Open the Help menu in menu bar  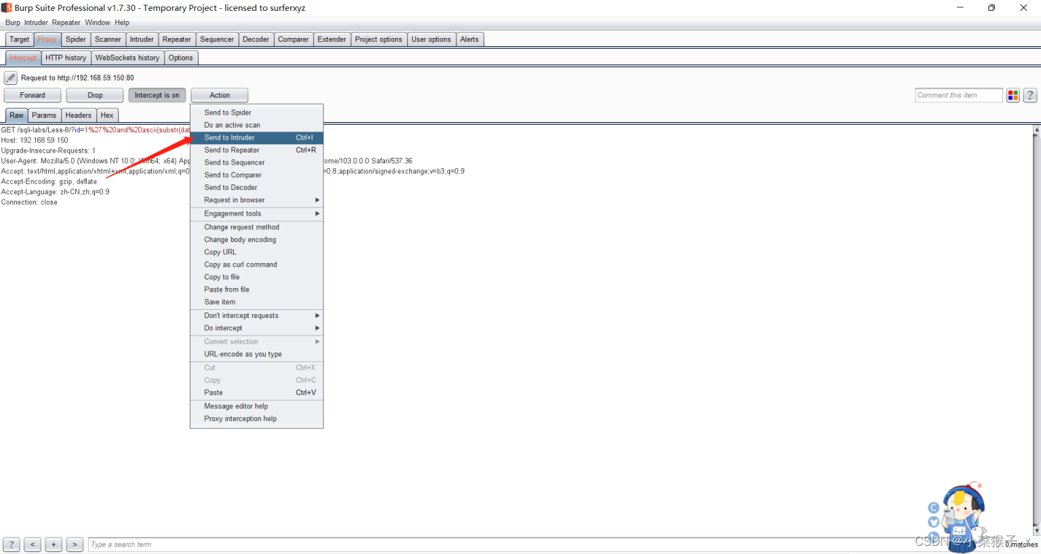click(x=122, y=22)
